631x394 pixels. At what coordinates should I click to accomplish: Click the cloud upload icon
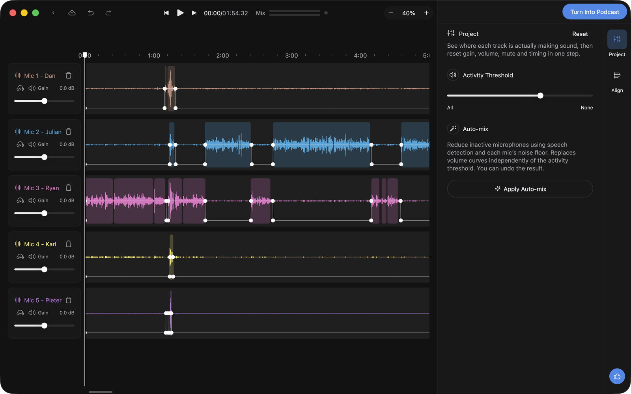[72, 13]
